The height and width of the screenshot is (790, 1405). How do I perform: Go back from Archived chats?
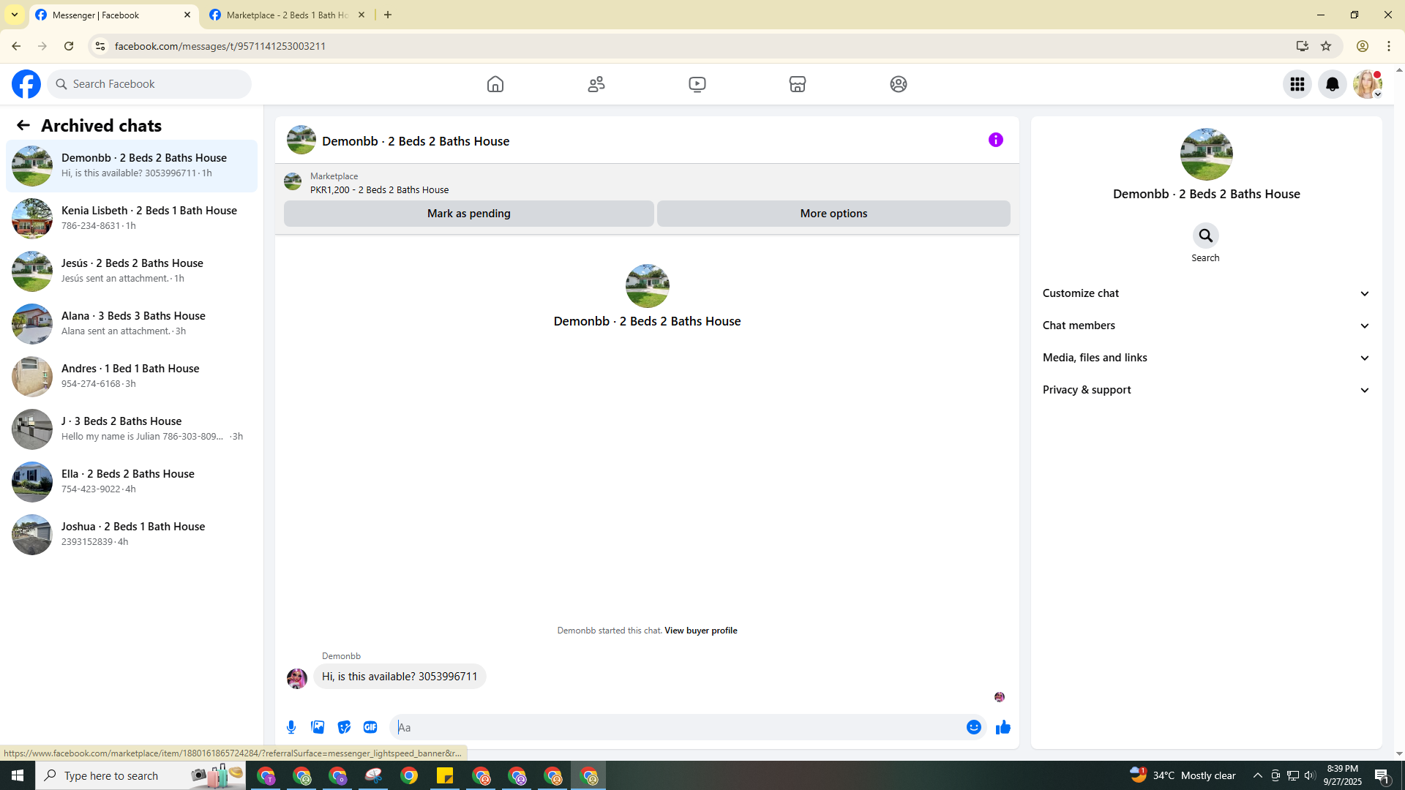click(x=23, y=126)
